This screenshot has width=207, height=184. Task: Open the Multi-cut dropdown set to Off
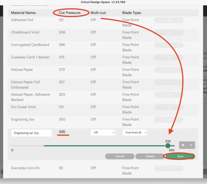pos(103,133)
